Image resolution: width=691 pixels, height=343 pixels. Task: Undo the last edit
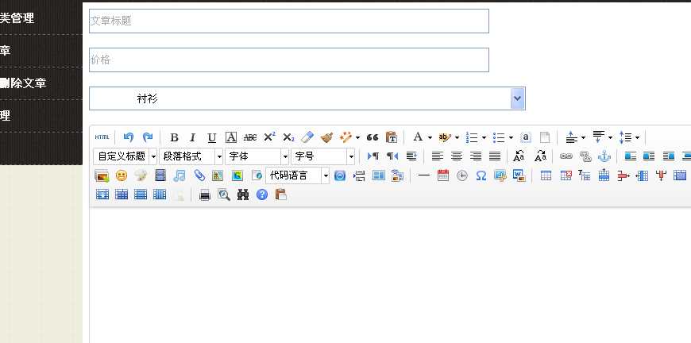(129, 137)
